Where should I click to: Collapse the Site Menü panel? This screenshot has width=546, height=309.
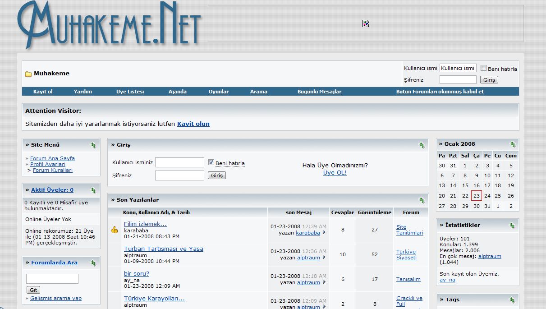93,145
